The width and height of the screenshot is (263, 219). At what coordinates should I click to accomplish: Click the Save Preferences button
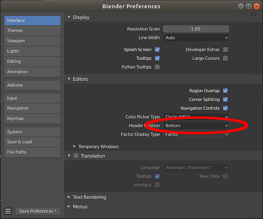coord(38,211)
